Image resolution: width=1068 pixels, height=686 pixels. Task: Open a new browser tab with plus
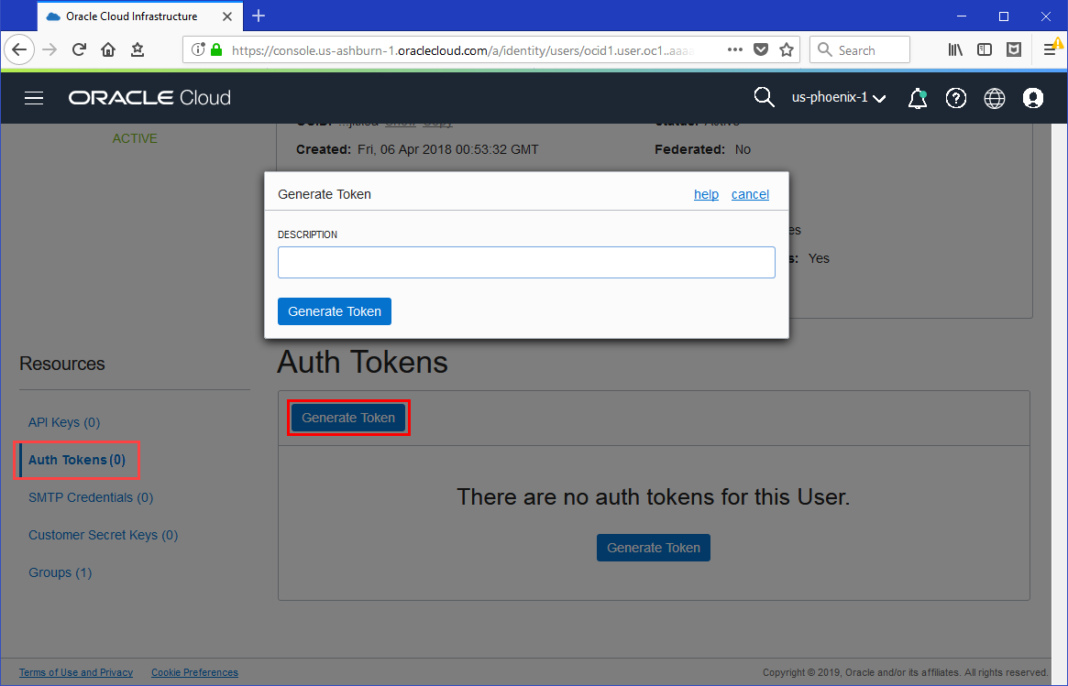pos(259,16)
